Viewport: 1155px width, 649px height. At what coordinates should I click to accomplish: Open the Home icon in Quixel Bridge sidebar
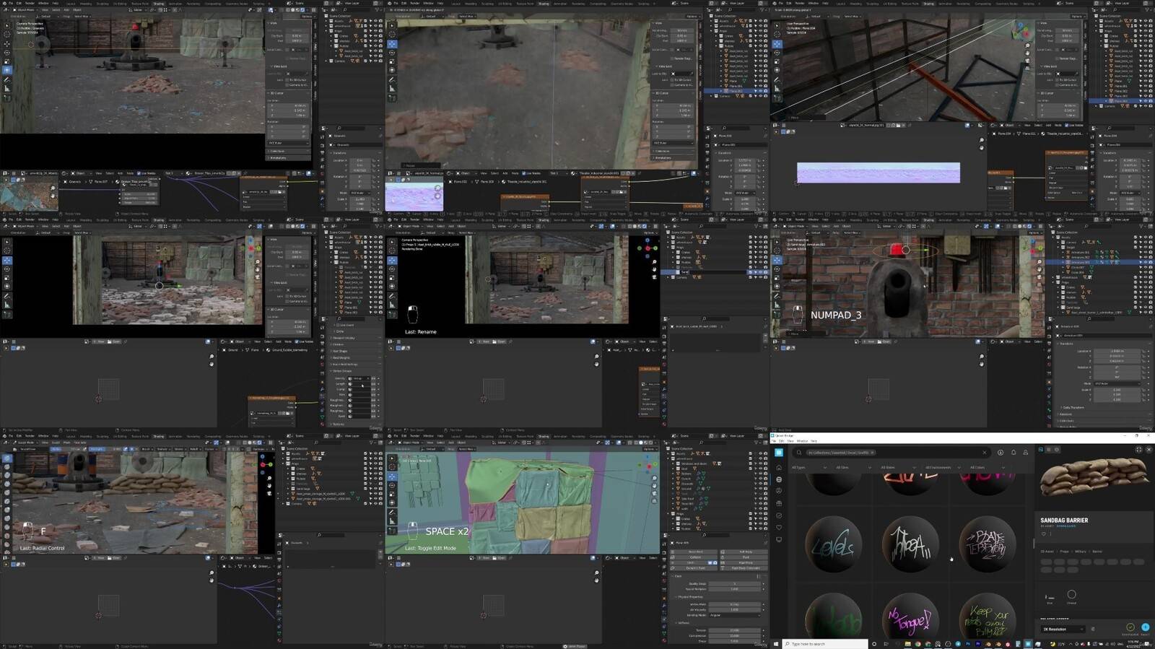[779, 467]
